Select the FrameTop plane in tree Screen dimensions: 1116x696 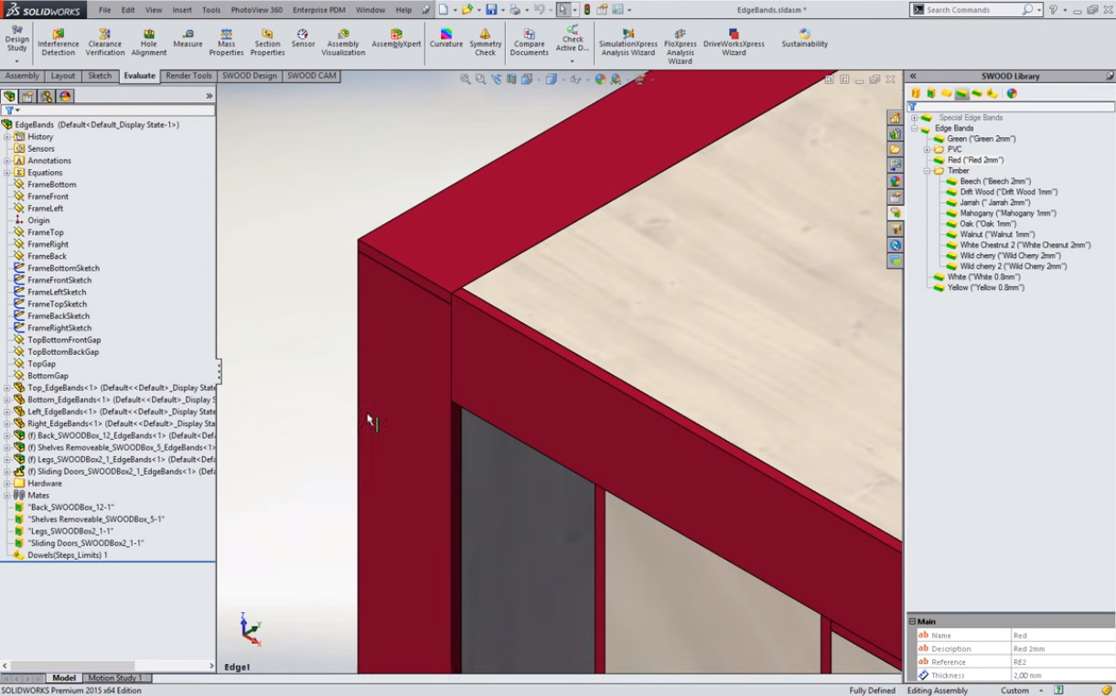[x=46, y=232]
